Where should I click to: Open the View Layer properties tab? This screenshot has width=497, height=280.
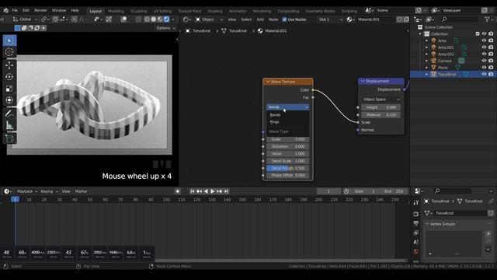tap(416, 233)
